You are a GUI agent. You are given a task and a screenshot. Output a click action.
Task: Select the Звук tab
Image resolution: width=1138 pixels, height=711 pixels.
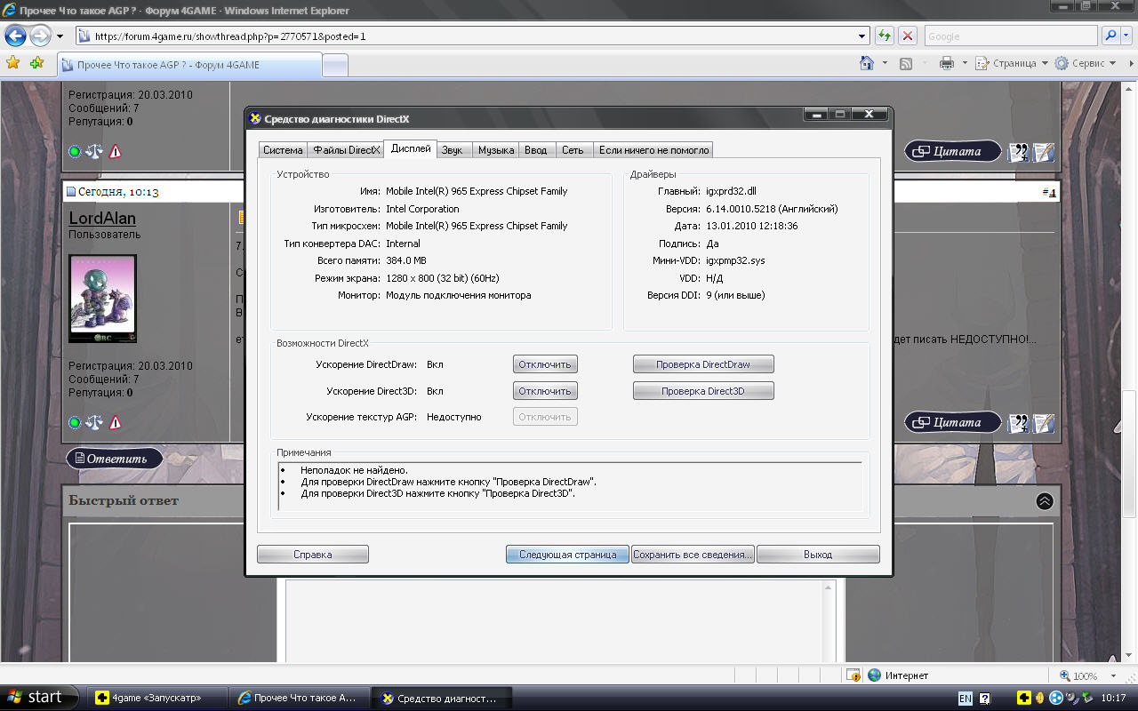point(453,150)
